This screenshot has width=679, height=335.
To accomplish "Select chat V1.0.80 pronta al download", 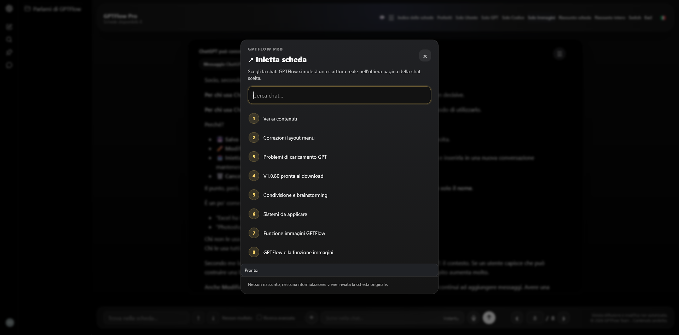I will pos(339,176).
